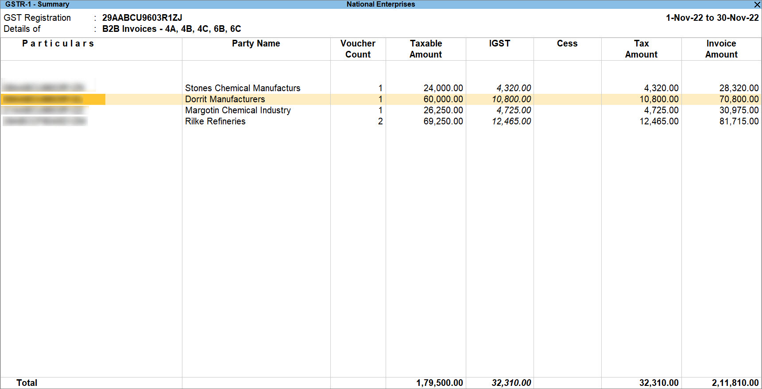Click the Total row label
Screen dimensions: 762x389
[x=27, y=383]
